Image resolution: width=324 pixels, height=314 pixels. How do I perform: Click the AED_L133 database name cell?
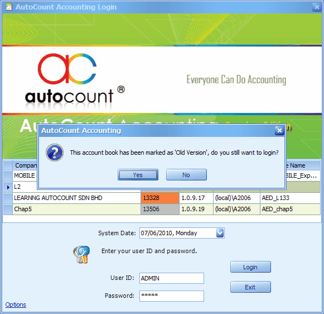pos(290,198)
